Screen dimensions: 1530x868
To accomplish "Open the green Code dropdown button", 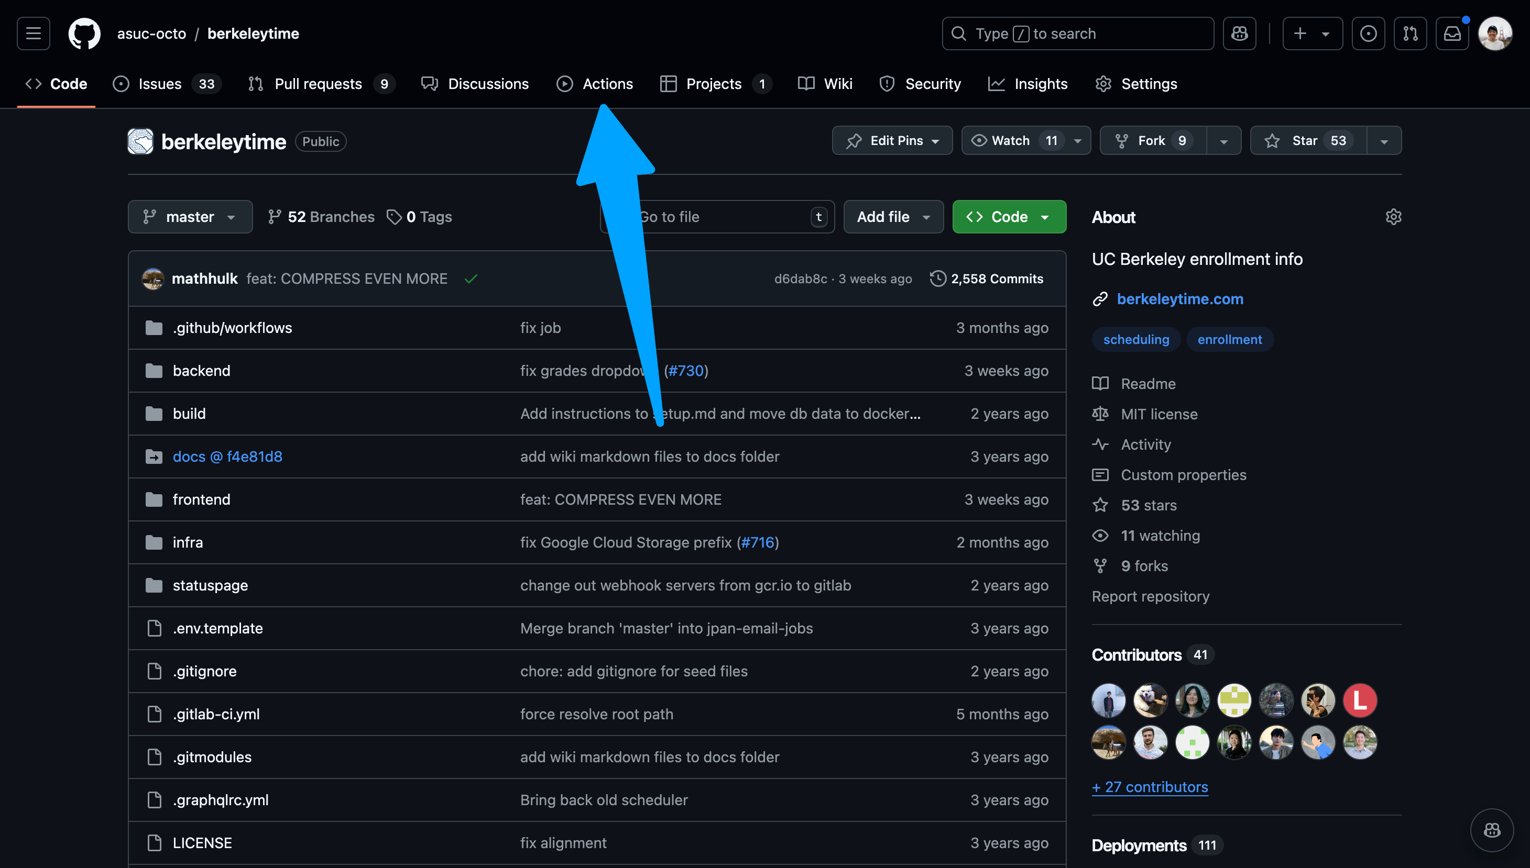I will coord(1009,217).
